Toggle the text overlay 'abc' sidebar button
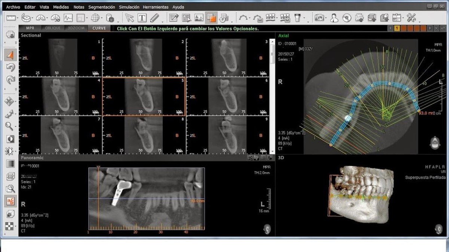The height and width of the screenshot is (252, 449). coord(10,201)
